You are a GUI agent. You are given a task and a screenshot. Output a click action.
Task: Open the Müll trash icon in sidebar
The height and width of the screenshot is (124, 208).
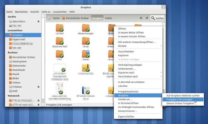[10, 91]
